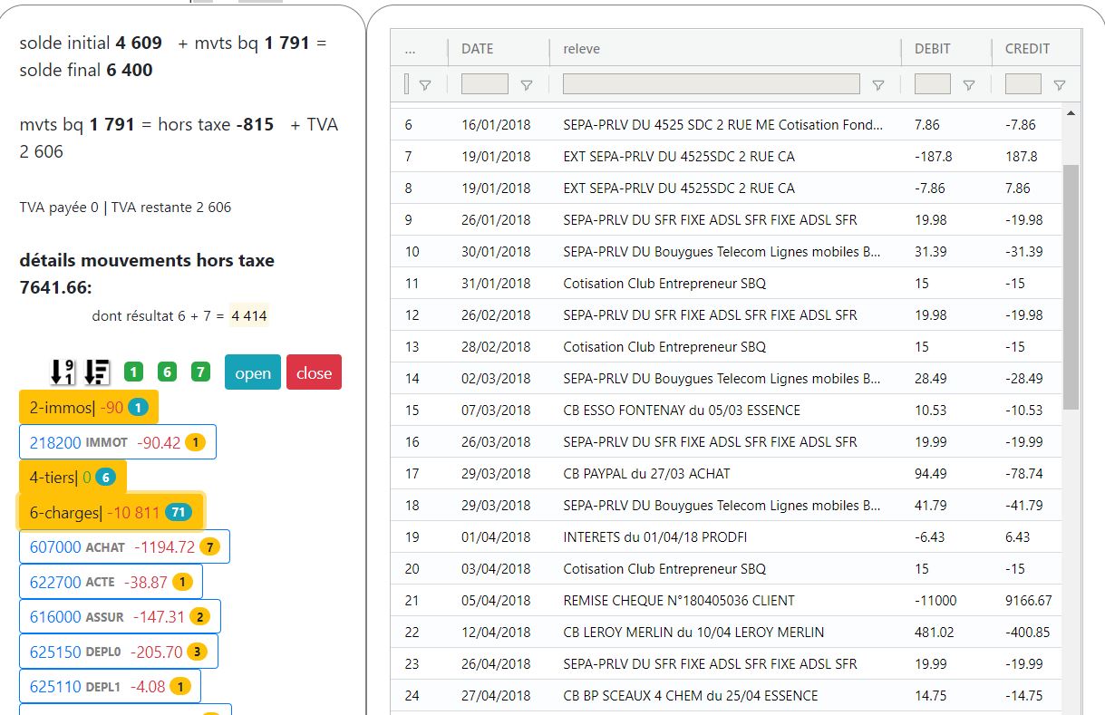1105x715 pixels.
Task: Select row 19 INTERETS PRODFI
Action: [726, 536]
